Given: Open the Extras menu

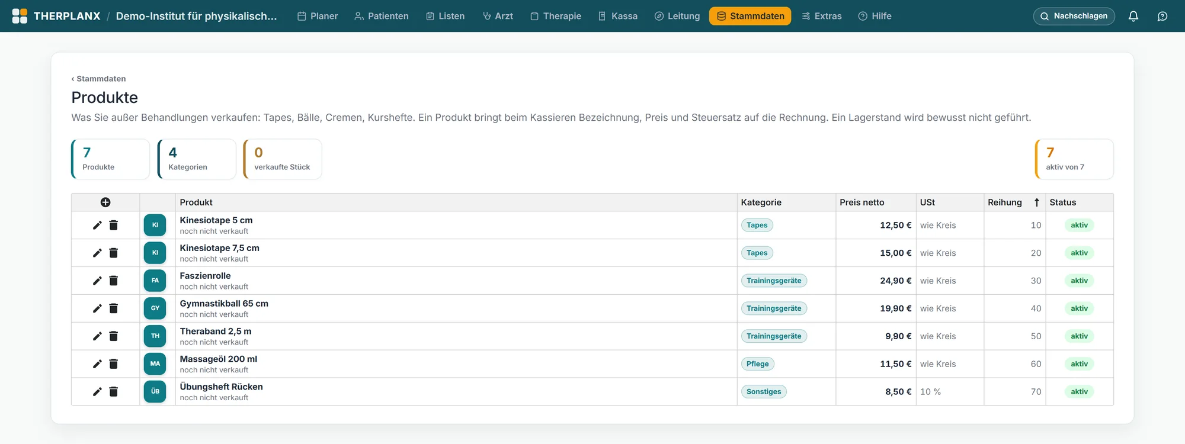Looking at the screenshot, I should point(821,16).
